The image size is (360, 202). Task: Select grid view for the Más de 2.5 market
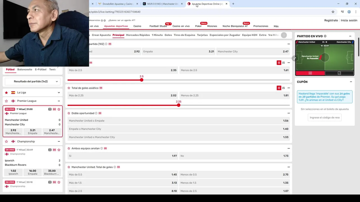coord(279,63)
